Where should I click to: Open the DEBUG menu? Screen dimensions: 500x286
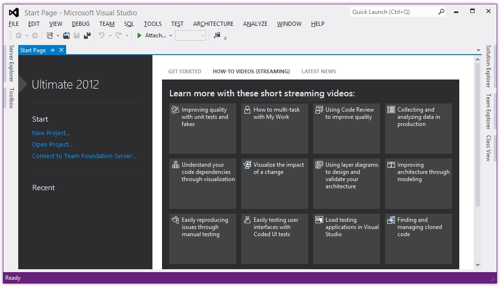tap(81, 23)
